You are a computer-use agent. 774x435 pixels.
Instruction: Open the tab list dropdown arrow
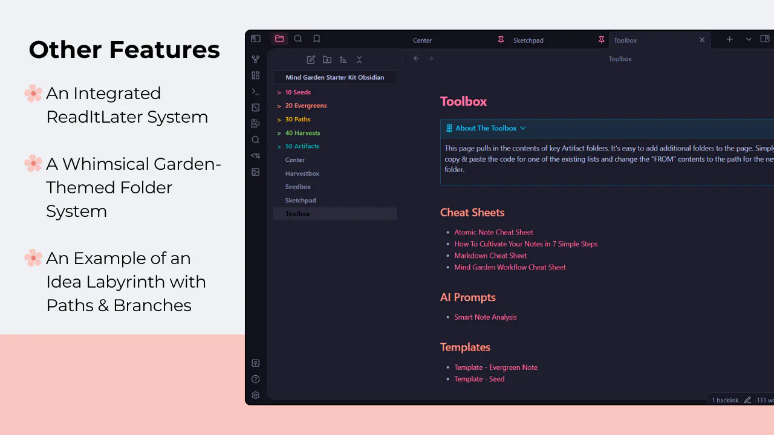pyautogui.click(x=749, y=39)
